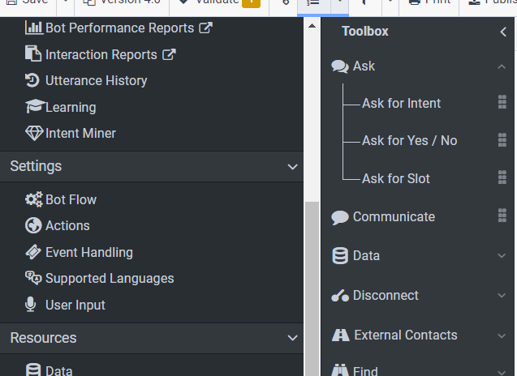The height and width of the screenshot is (376, 517).
Task: Select Ask for Slot action
Action: (396, 178)
